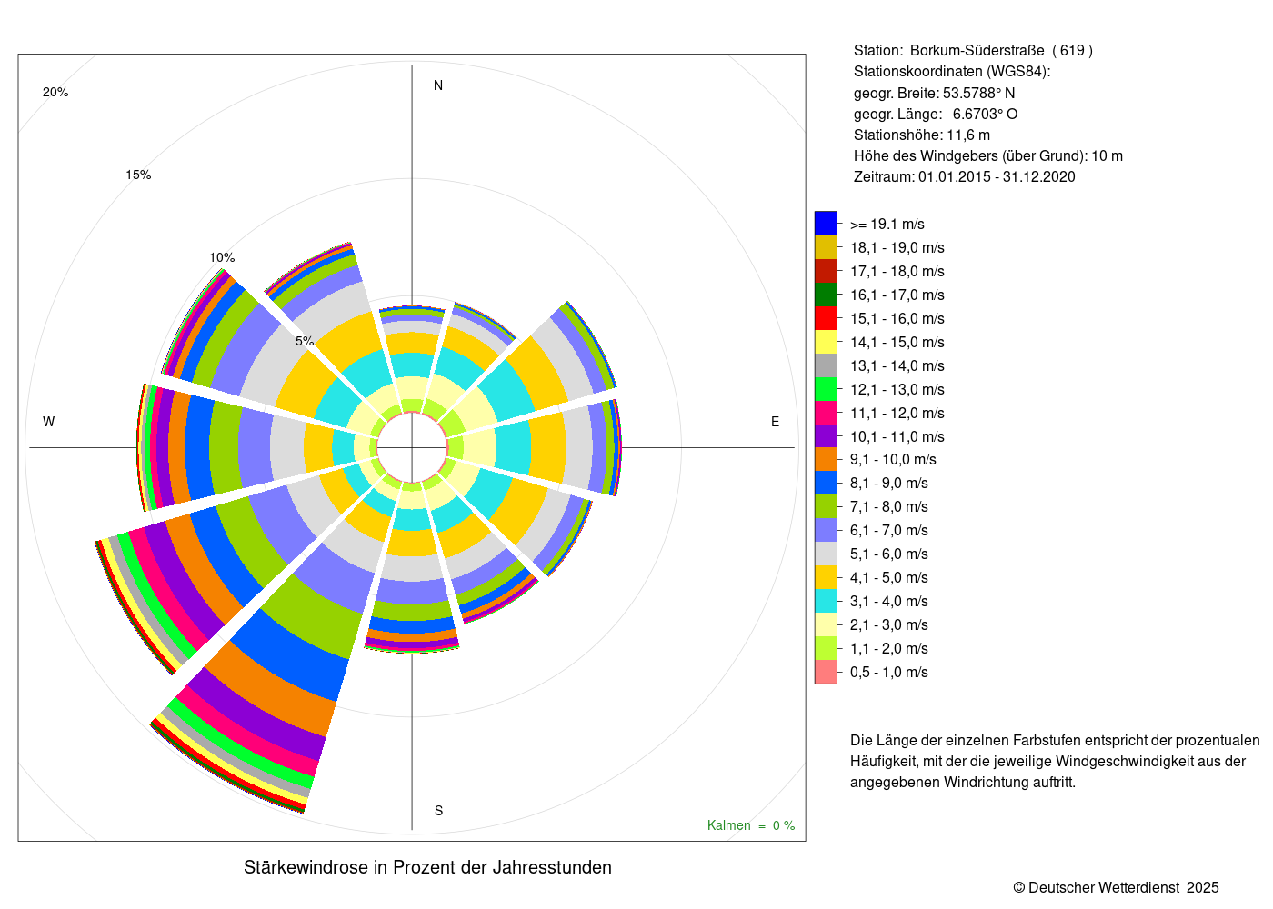Click the '4,1 - 5,0 m/s' legend label
The width and height of the screenshot is (1273, 909).
coord(889,578)
